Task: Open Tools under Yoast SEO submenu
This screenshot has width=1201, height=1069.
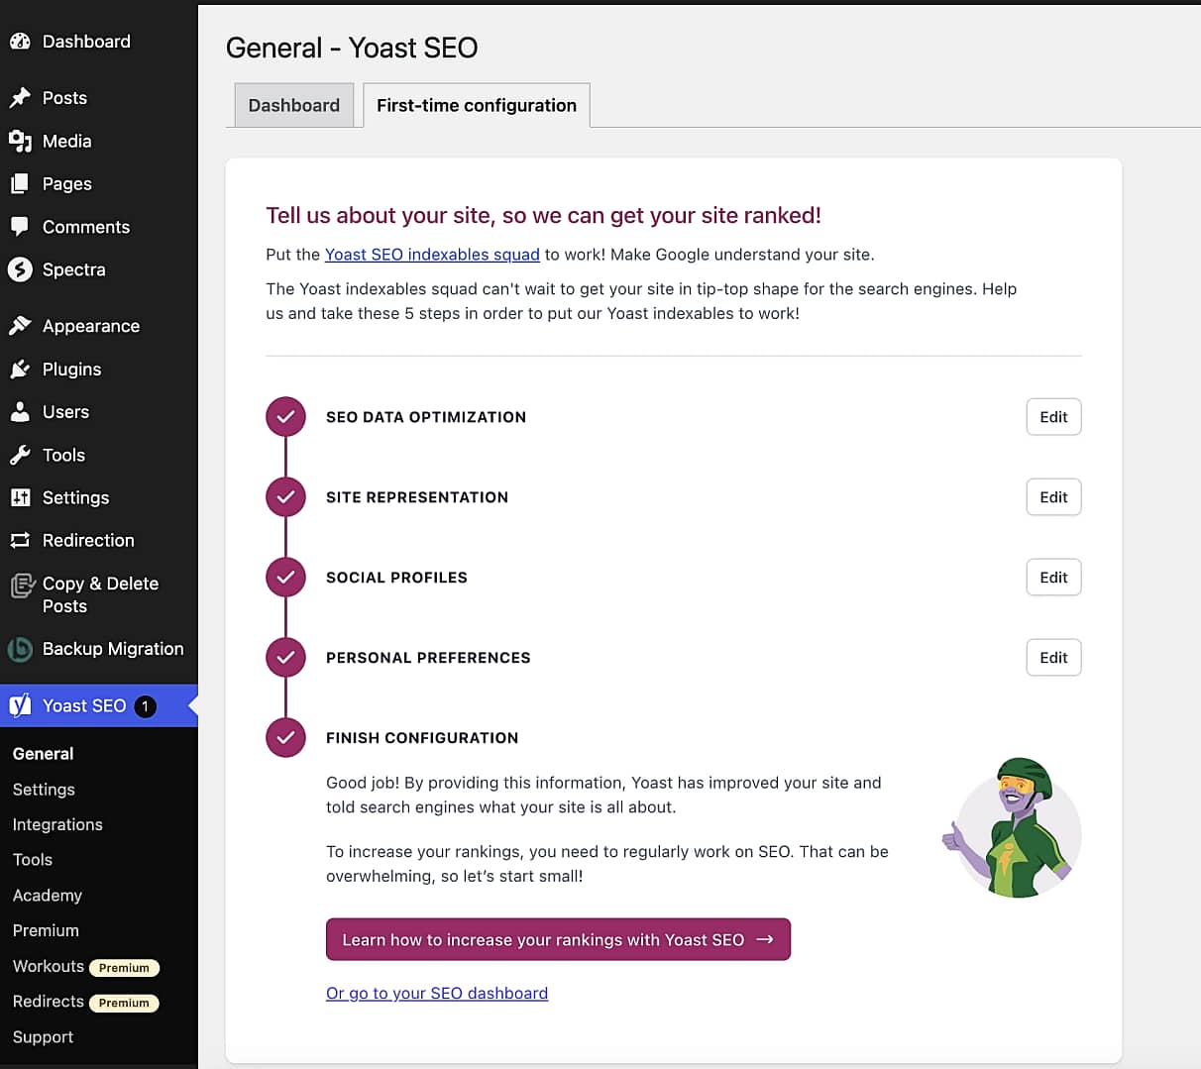Action: pos(32,860)
